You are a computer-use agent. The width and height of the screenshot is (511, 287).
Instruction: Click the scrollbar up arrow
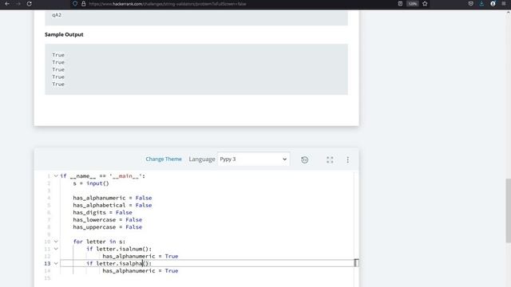pyautogui.click(x=508, y=13)
